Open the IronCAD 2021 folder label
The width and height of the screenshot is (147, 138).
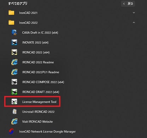point(28,13)
